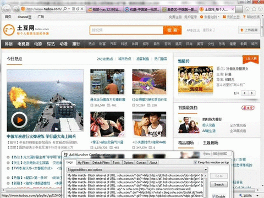Open the About tab

coord(153,162)
